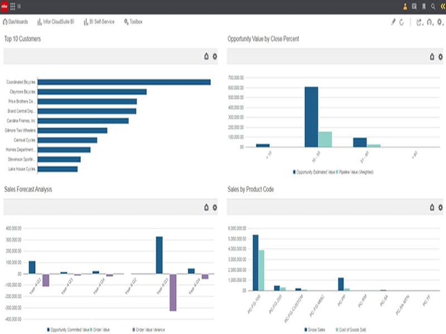Screen dimensions: 446x334
Task: Open the user profile icon
Action: click(x=405, y=7)
